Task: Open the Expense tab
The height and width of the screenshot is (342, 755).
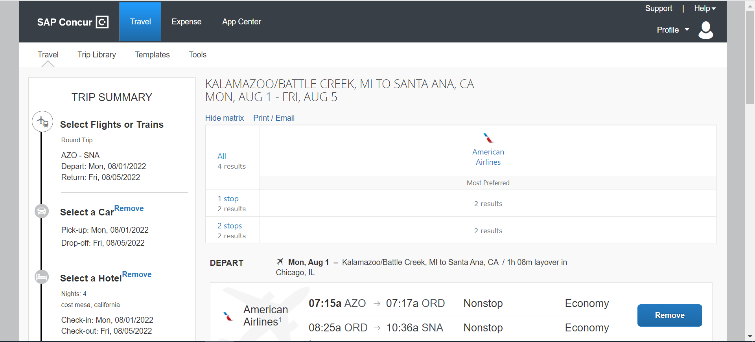Action: coord(186,22)
